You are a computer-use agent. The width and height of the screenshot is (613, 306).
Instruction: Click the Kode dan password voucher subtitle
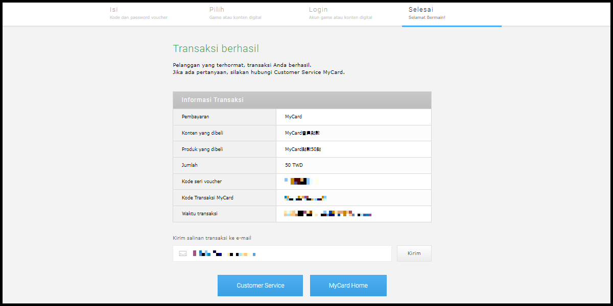(138, 17)
